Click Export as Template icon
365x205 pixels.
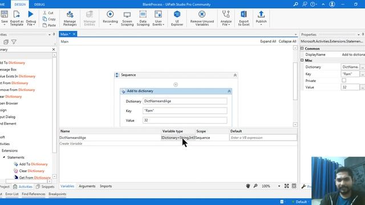(x=17, y=14)
